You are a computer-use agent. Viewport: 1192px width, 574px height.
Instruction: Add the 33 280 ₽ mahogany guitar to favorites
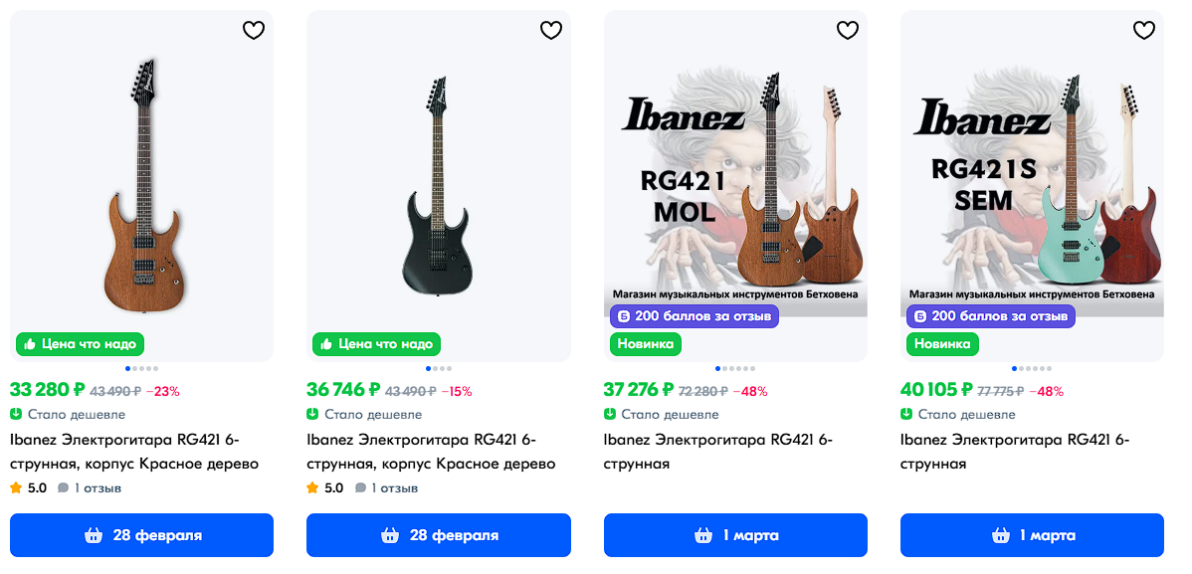coord(254,31)
